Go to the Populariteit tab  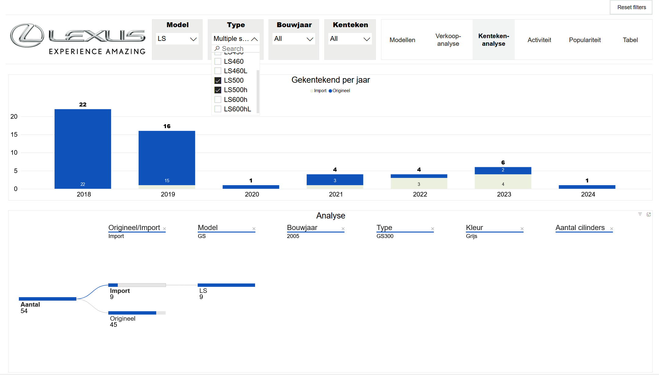tap(585, 40)
